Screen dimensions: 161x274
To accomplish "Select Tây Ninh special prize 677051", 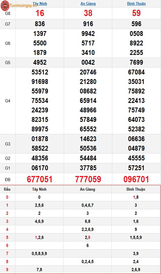I will click(40, 179).
